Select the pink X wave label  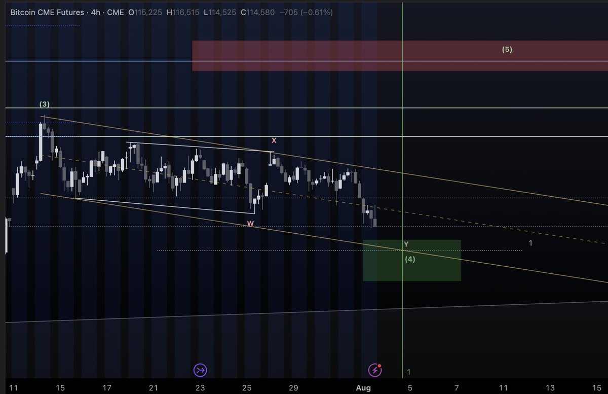click(x=274, y=140)
